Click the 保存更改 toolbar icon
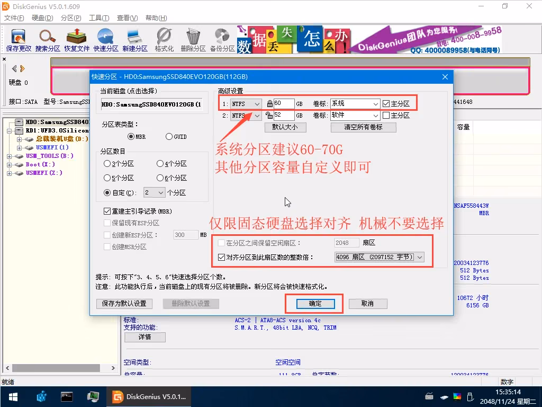Viewport: 542px width, 407px height. (x=19, y=40)
